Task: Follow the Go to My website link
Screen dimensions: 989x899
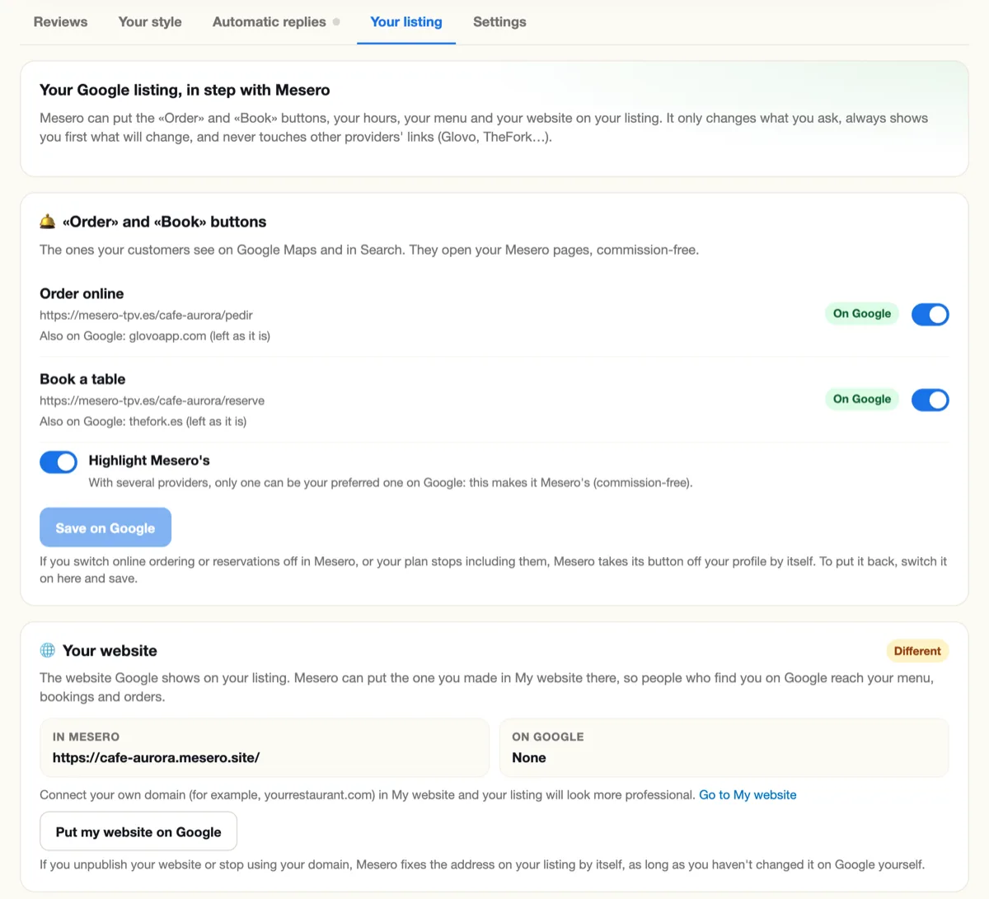Action: [748, 795]
